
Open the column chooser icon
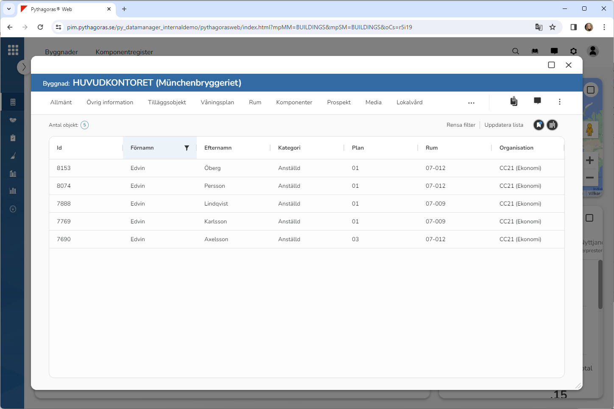pos(552,125)
